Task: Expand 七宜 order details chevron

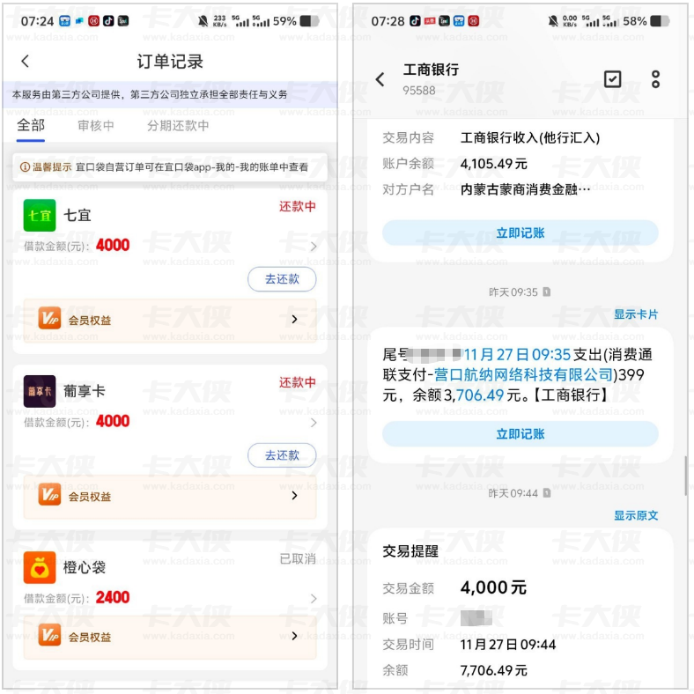Action: point(314,247)
